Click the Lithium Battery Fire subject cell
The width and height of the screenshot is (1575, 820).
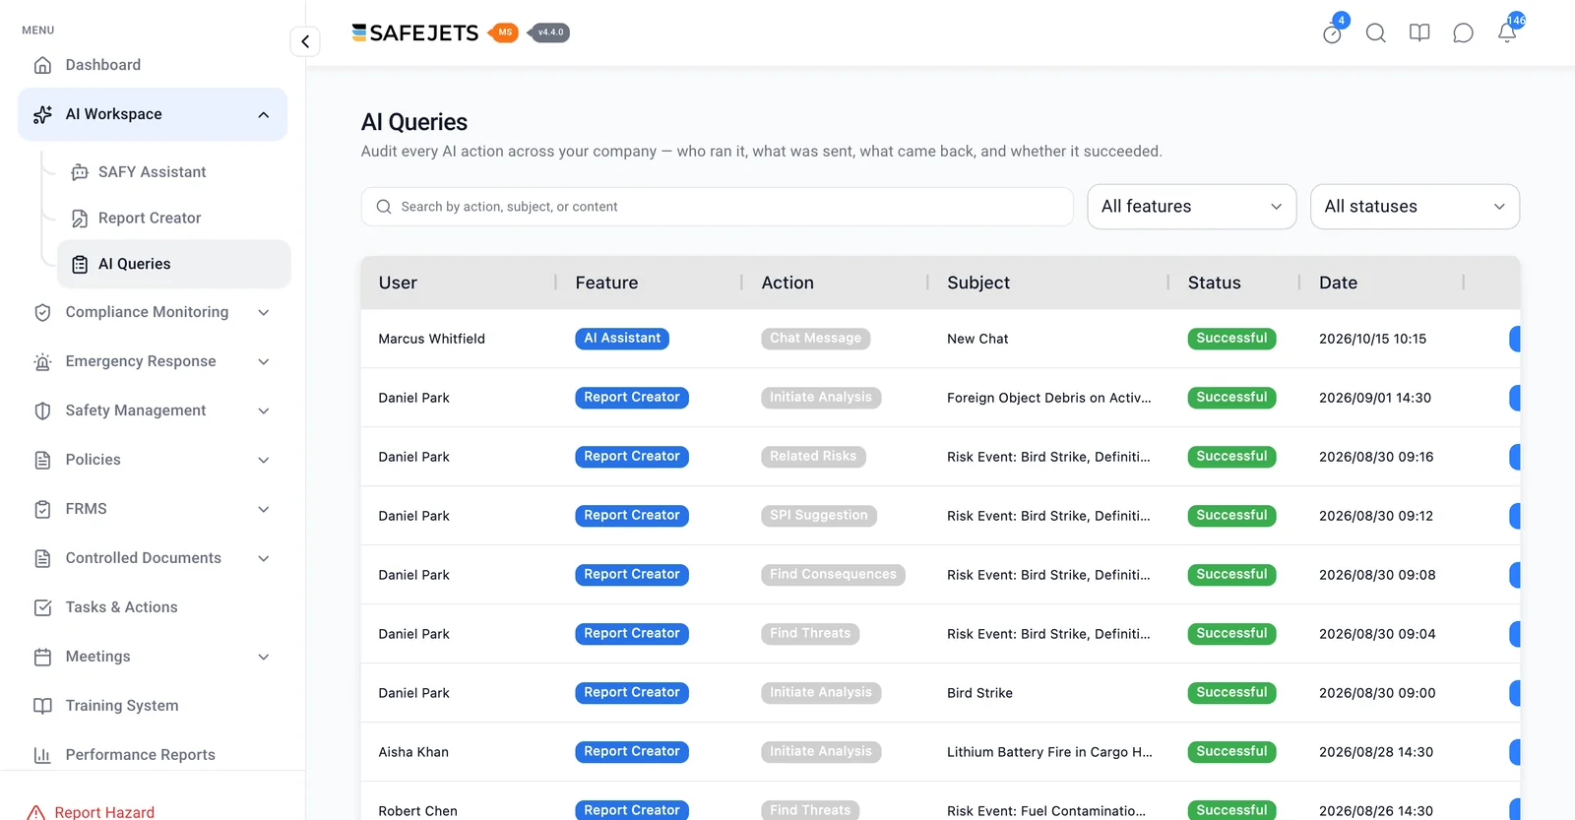[x=1049, y=752]
